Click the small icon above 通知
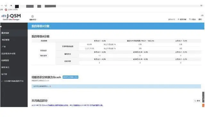 202,15
